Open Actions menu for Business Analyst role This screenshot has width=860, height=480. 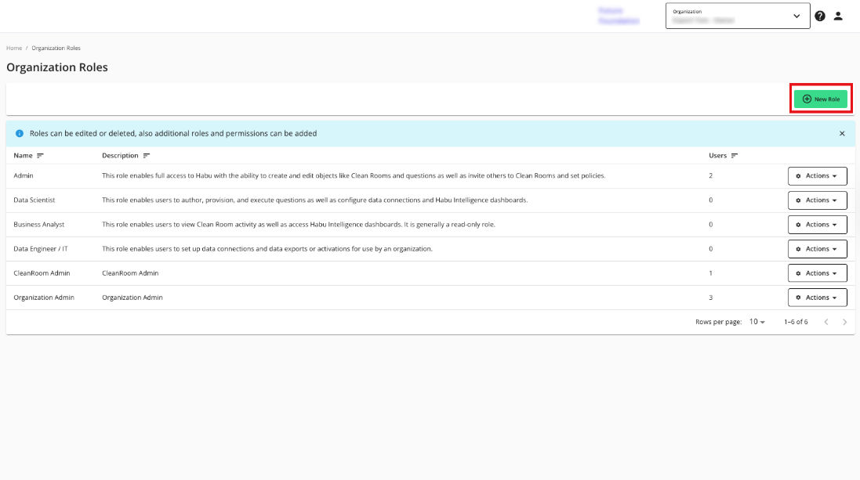pos(817,225)
